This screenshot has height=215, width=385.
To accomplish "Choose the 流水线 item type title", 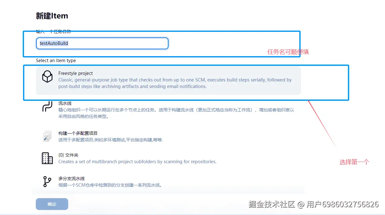I will 65,103.
